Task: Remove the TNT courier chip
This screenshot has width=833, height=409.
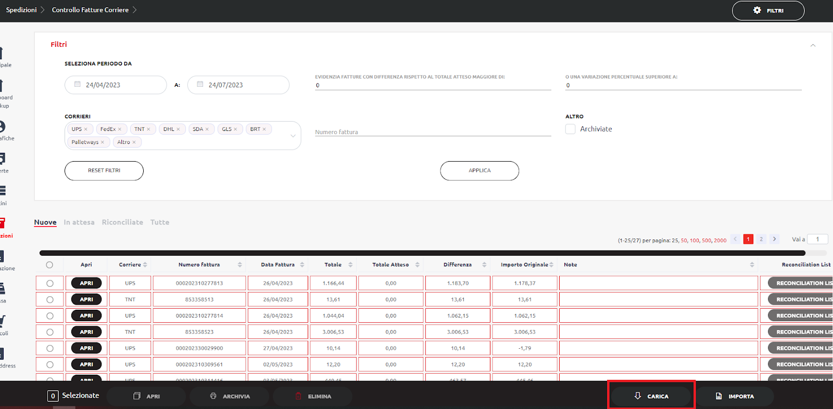Action: click(x=148, y=129)
